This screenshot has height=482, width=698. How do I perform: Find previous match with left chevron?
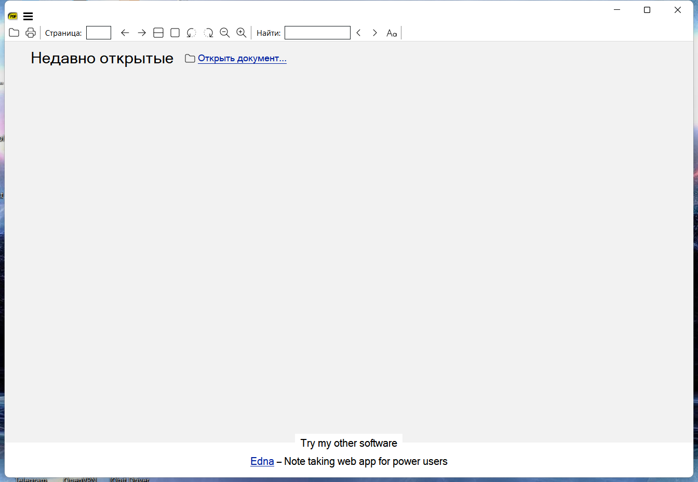click(358, 33)
